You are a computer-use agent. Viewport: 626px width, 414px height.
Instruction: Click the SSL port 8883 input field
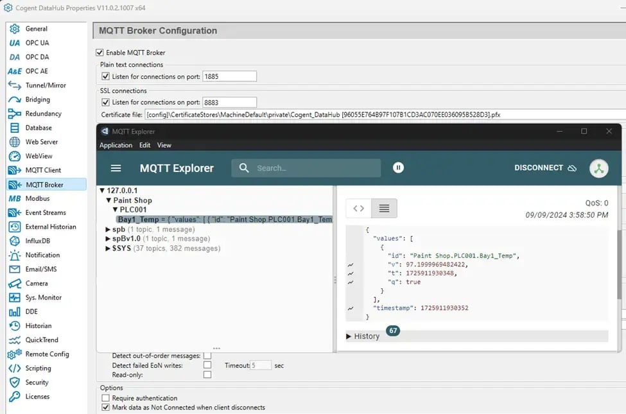[x=229, y=101]
